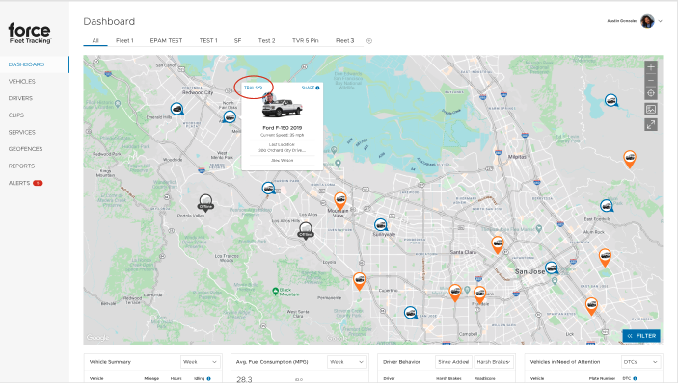The image size is (678, 383).
Task: Switch to the Fleet 1 tab
Action: [124, 41]
